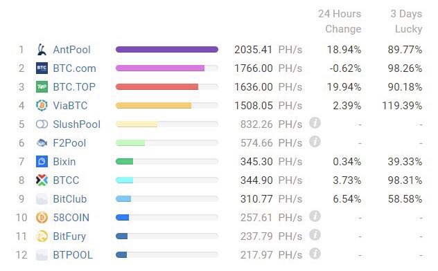Viewport: 438px width, 271px height.
Task: Click the F2Pool fish logo icon
Action: coord(42,143)
